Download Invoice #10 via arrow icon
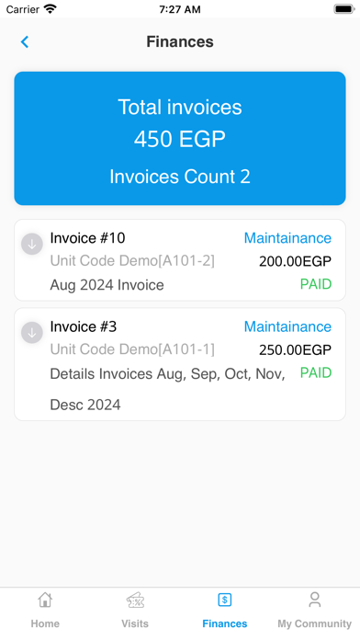 [x=32, y=244]
